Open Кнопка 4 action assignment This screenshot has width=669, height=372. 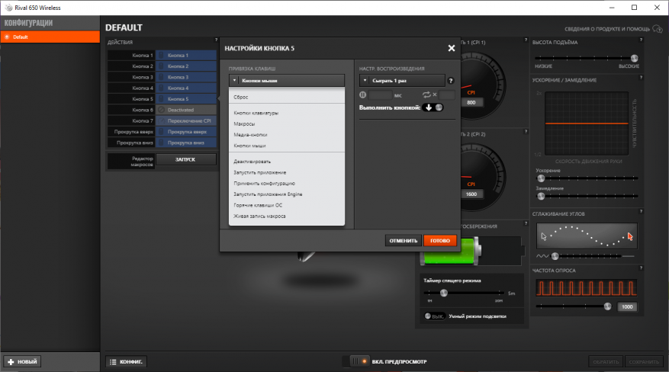tap(186, 88)
